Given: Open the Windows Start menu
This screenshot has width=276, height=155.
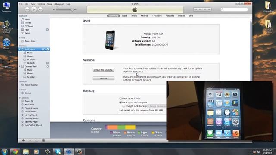Looking at the screenshot, I should click(5, 152).
